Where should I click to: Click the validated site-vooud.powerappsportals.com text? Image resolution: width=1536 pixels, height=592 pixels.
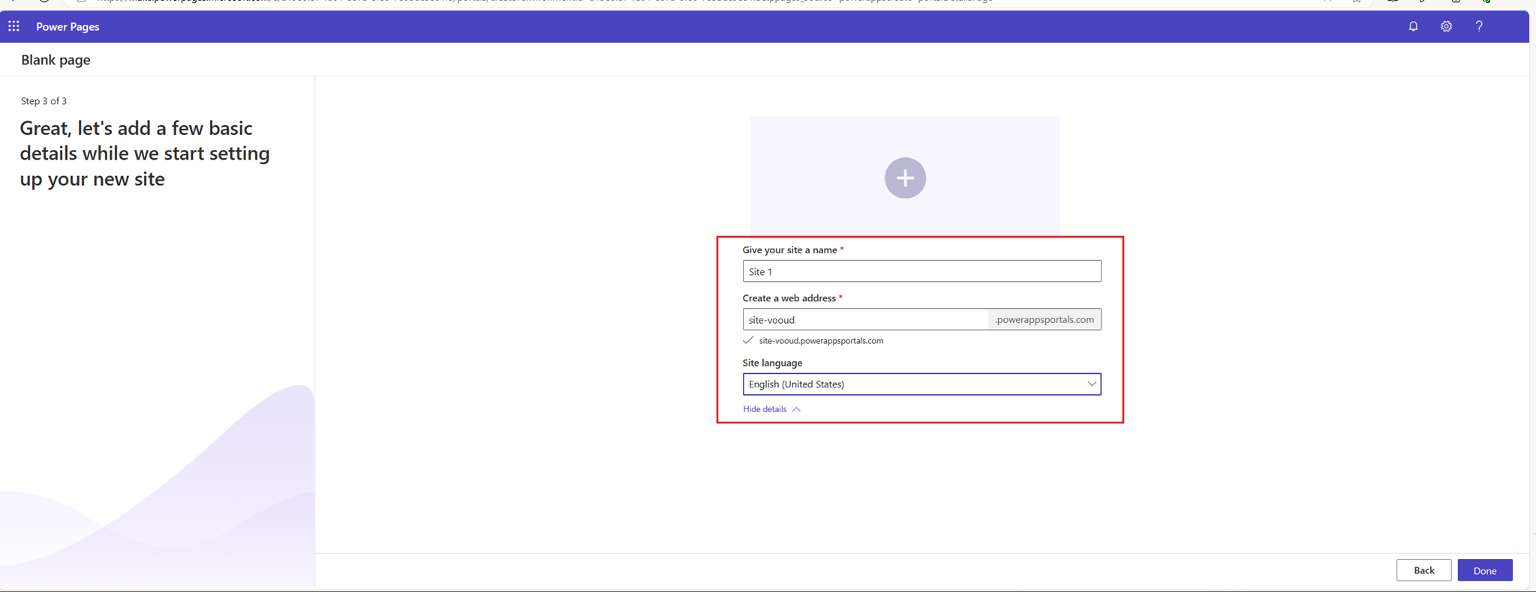click(821, 341)
